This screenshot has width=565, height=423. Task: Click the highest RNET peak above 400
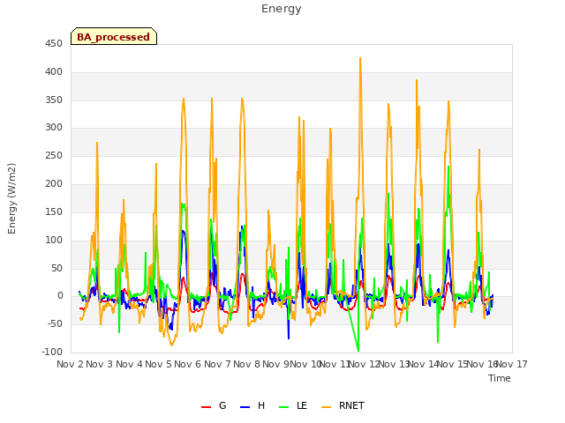click(360, 58)
